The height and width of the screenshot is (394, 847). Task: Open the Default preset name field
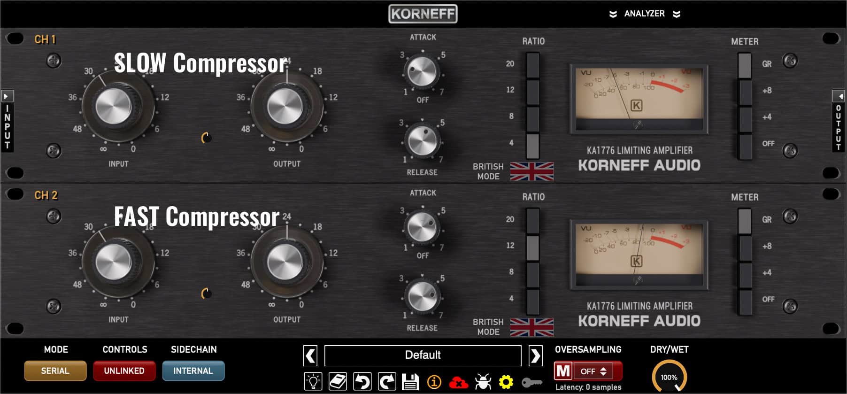(x=423, y=355)
